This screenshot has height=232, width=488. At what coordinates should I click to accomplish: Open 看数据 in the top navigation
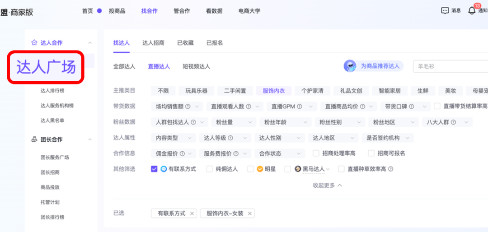214,11
